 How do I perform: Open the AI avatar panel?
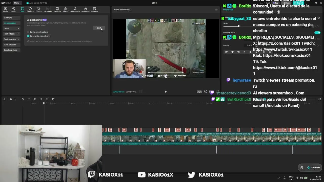(x=94, y=10)
